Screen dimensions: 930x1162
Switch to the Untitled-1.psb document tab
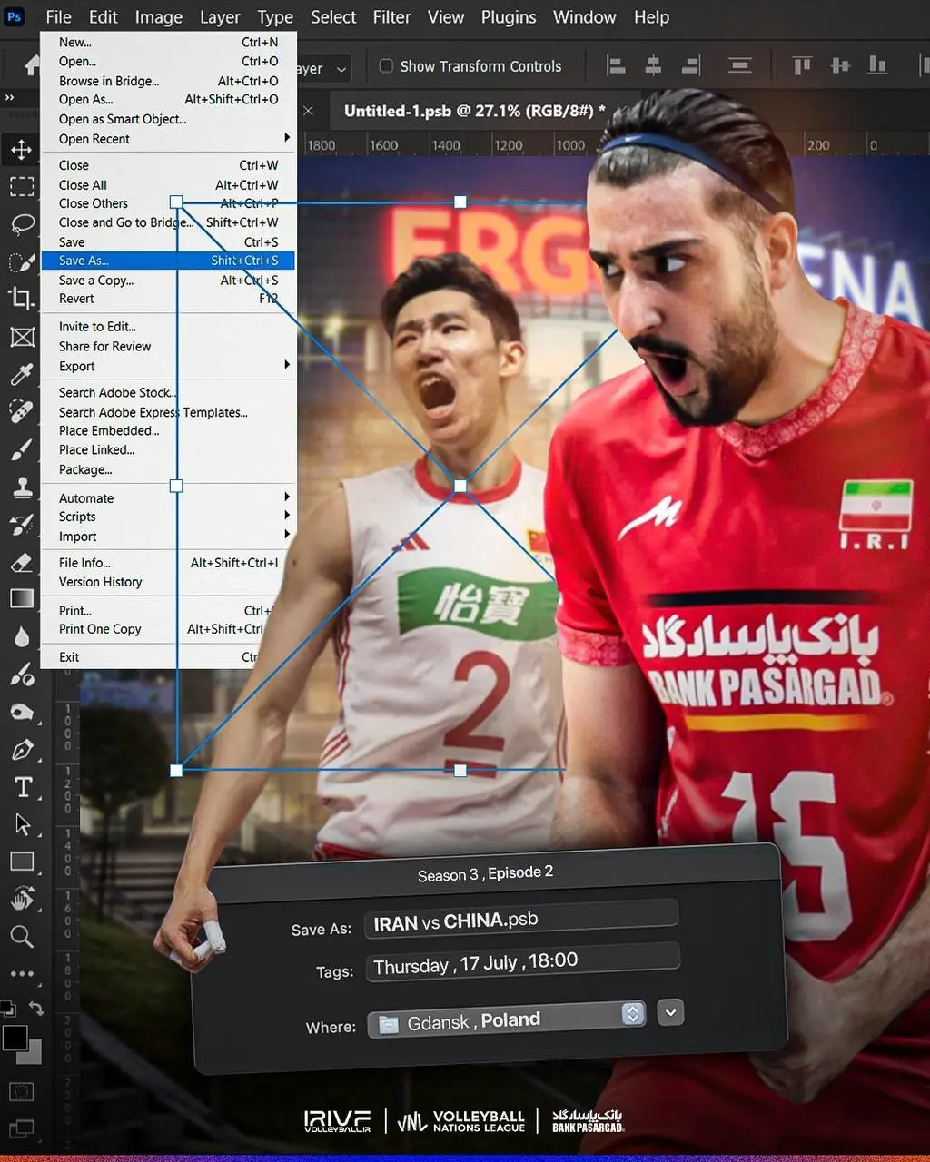(x=475, y=111)
